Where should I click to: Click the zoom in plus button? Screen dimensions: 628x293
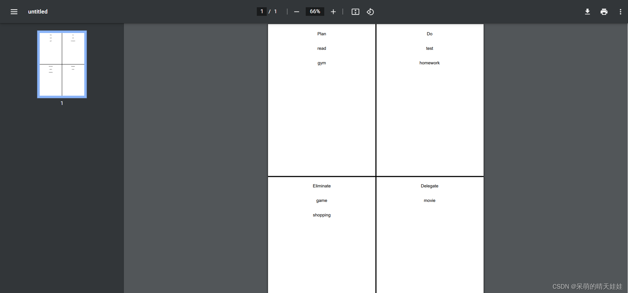coord(333,12)
